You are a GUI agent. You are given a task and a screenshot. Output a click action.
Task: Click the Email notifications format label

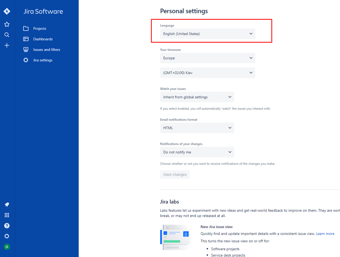[179, 120]
